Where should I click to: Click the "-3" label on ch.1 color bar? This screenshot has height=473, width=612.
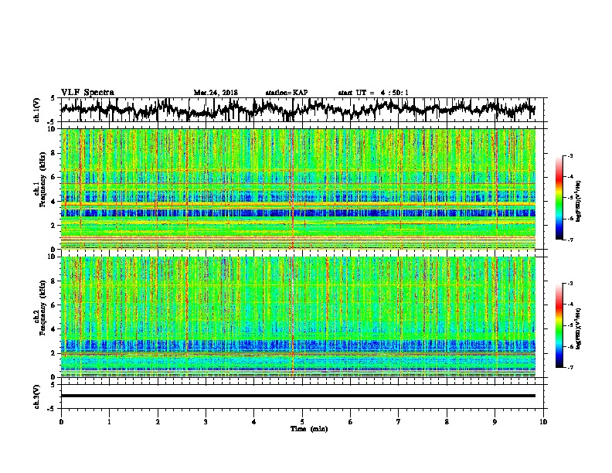click(x=569, y=156)
